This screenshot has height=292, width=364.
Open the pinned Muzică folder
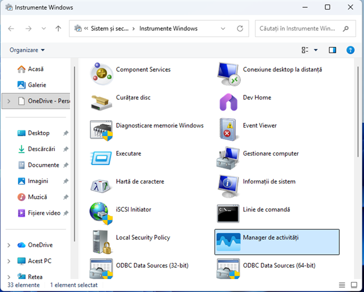pyautogui.click(x=32, y=197)
